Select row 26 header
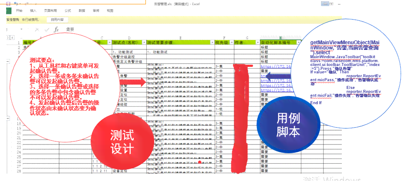The width and height of the screenshot is (405, 181). pyautogui.click(x=19, y=161)
